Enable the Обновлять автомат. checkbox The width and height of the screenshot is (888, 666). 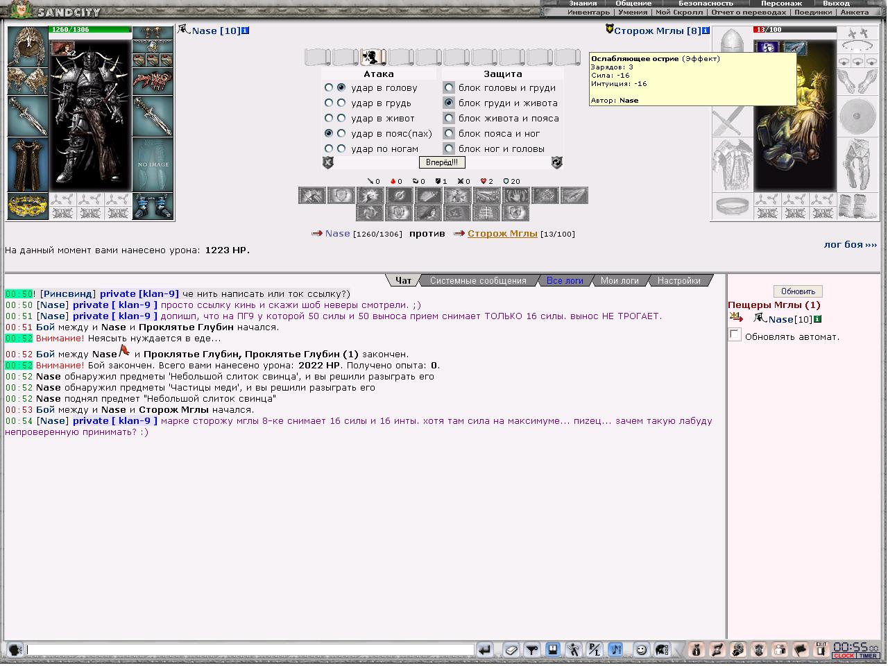point(735,335)
